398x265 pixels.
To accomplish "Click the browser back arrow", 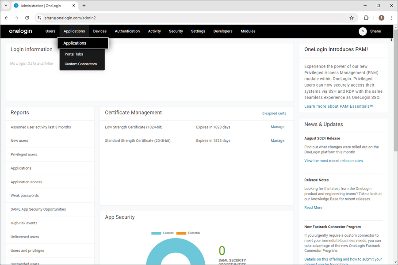I will 6,18.
